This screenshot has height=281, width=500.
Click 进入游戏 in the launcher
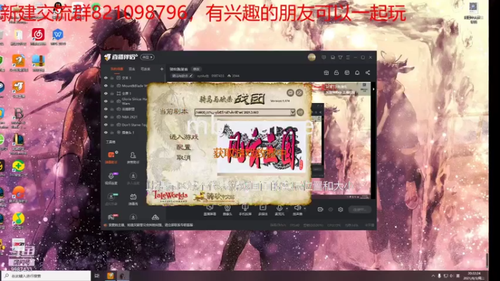click(184, 137)
